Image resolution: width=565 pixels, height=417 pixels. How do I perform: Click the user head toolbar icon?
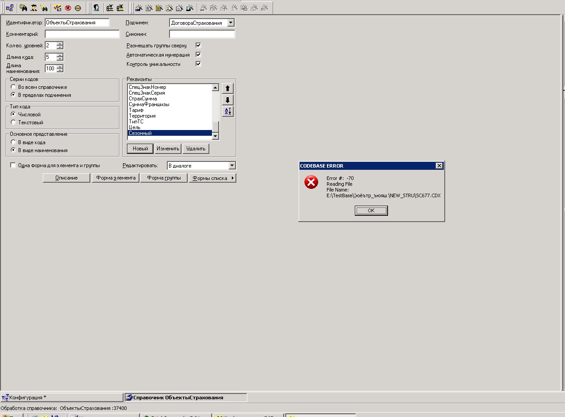tap(96, 8)
